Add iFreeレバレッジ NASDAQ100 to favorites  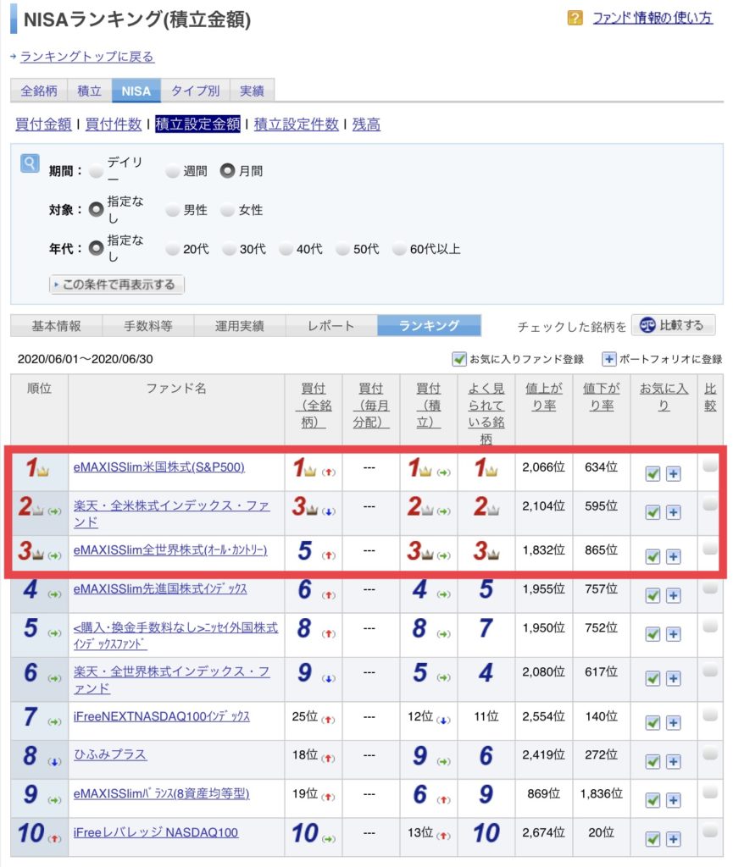[652, 839]
